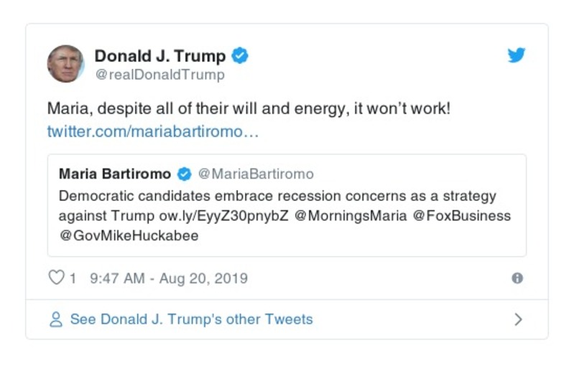Image resolution: width=574 pixels, height=368 pixels.
Task: Click the verified badge beside Donald J. Trump
Action: pyautogui.click(x=240, y=56)
